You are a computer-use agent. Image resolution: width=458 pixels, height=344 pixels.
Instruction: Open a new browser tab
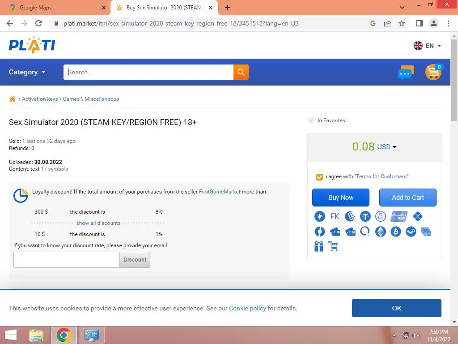228,8
